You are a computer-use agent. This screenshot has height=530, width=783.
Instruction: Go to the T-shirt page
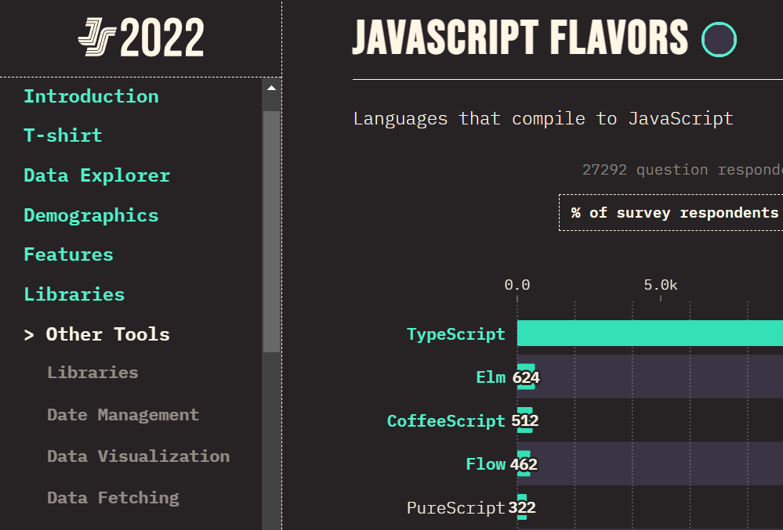pos(63,135)
